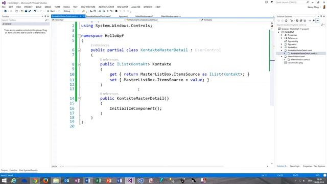Click the Start debugging button
This screenshot has width=327, height=184.
[x=51, y=11]
